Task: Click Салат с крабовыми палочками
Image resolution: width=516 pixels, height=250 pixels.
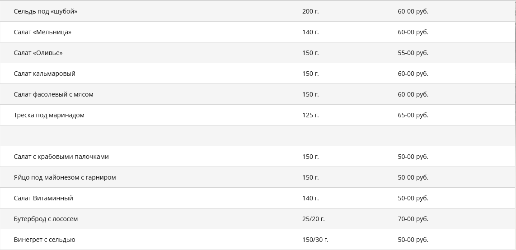Action: 61,157
